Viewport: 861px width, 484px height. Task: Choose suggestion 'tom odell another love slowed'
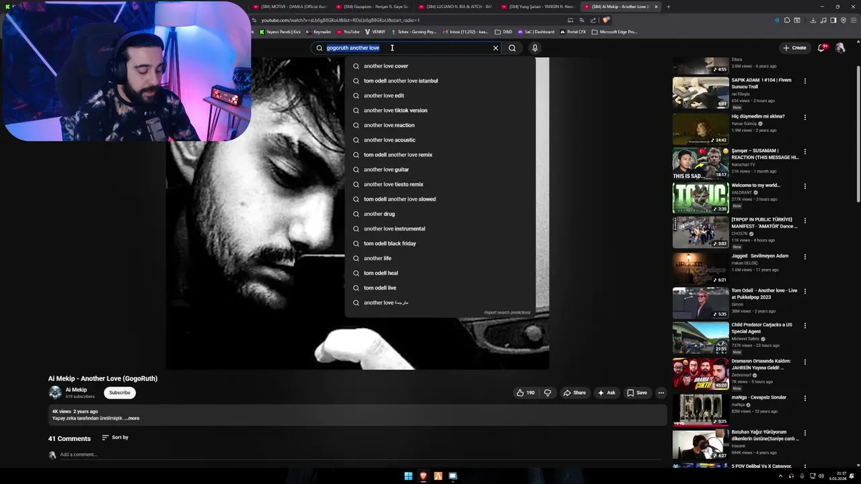440,199
